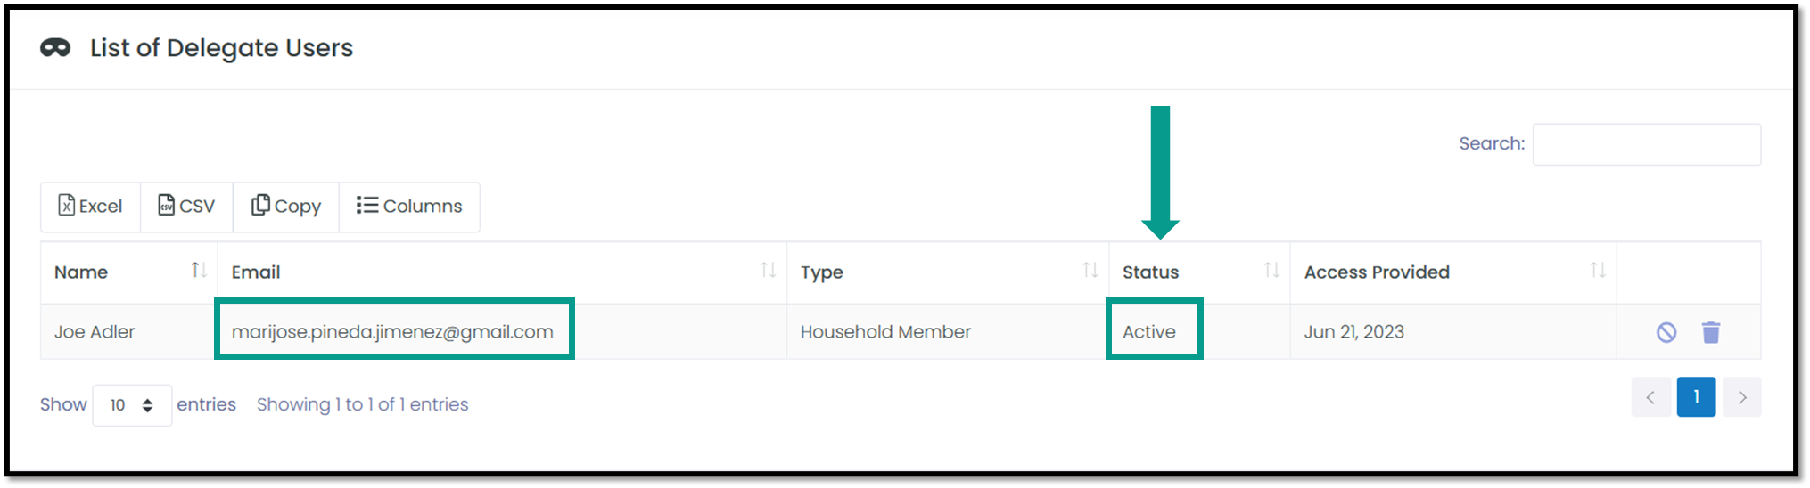
Task: Export the table as CSV
Action: 186,207
